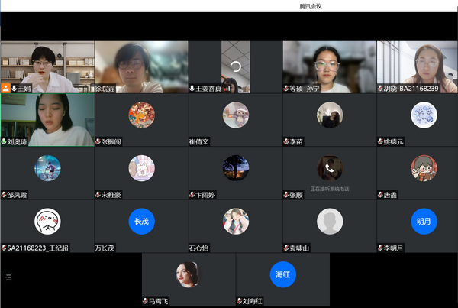Screen dimensions: 458x308
Task: Click the loading spinner in 王姜吾真's tile
Action: pos(235,66)
